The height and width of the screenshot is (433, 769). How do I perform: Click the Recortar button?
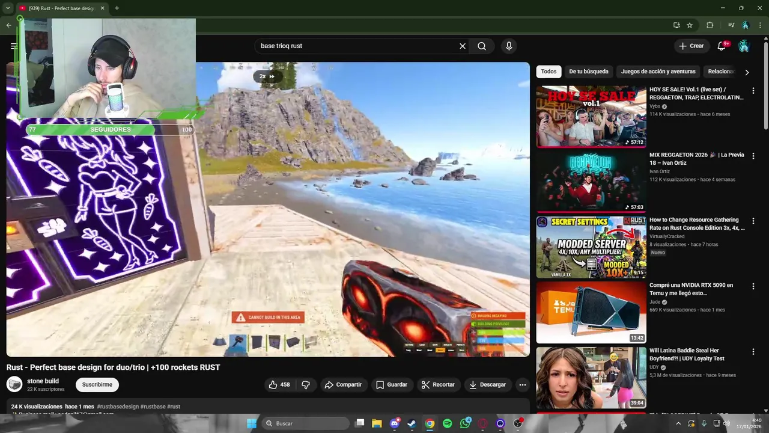(x=438, y=385)
